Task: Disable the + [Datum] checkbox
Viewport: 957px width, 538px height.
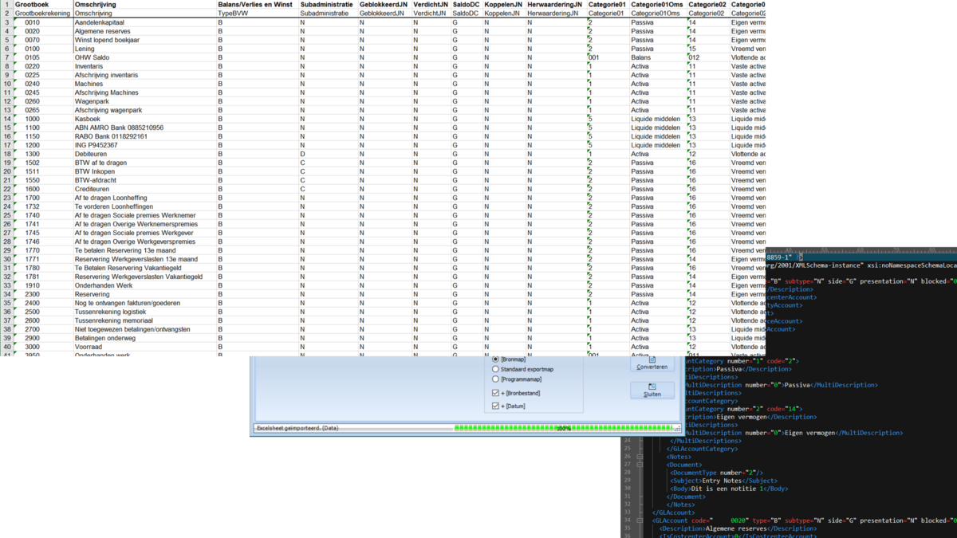Action: click(x=494, y=406)
